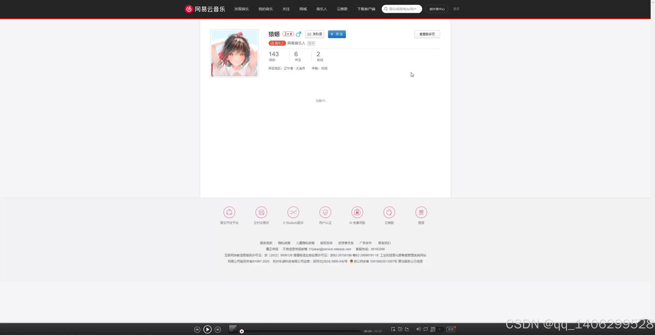Click the share icon in player bar
The height and width of the screenshot is (335, 655).
(407, 329)
